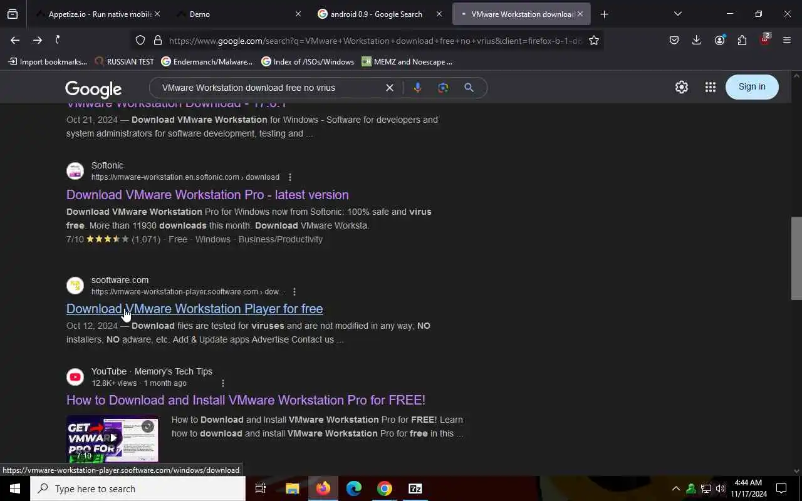
Task: Open Microsoft Edge from the taskbar
Action: [x=354, y=488]
